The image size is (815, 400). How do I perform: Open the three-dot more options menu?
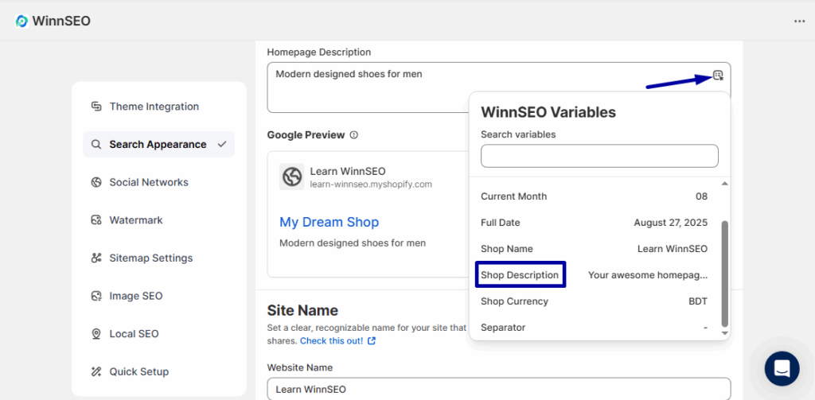[x=799, y=21]
